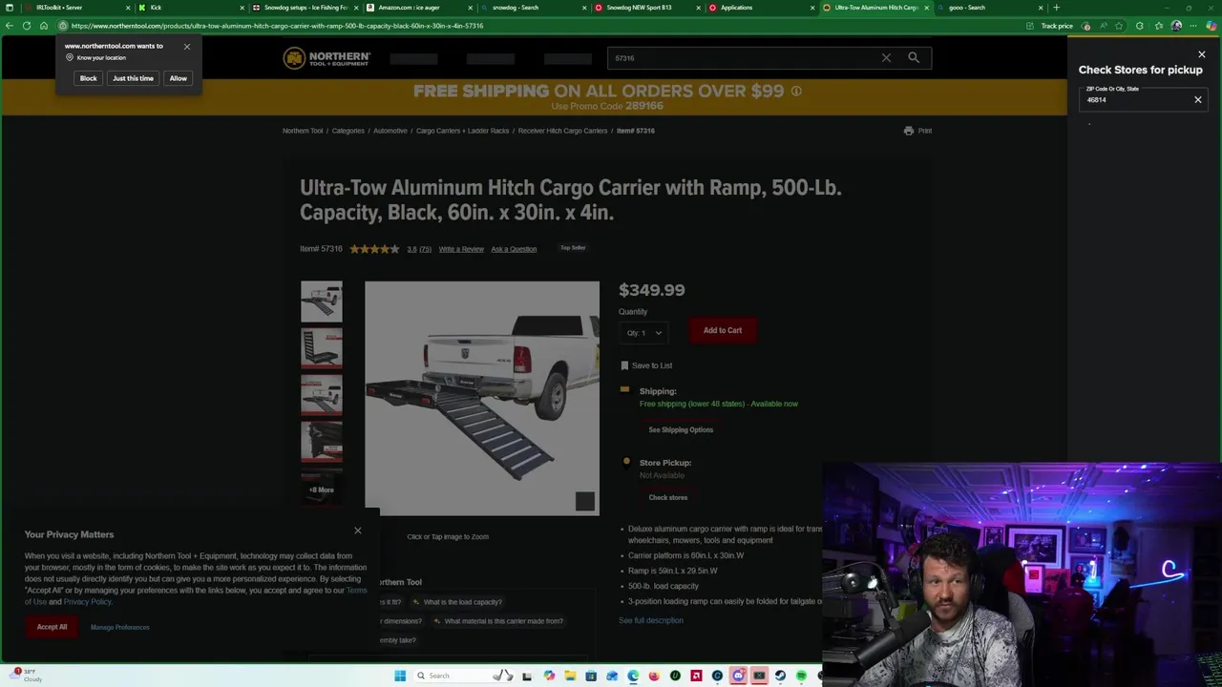
Task: Open Copilot from the taskbar
Action: [549, 676]
